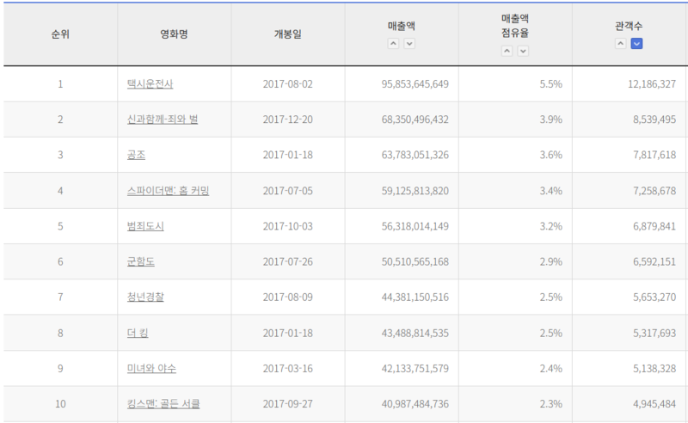
Task: Select release date 2017-12-20
Action: coord(288,120)
